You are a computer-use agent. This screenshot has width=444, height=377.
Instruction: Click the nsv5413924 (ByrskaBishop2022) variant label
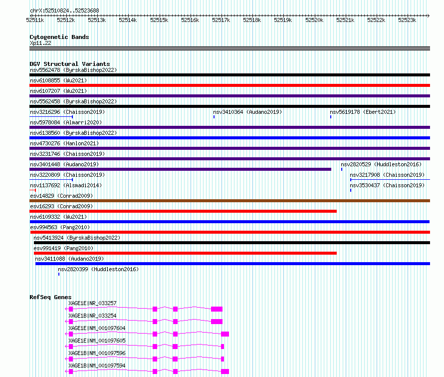pyautogui.click(x=77, y=238)
